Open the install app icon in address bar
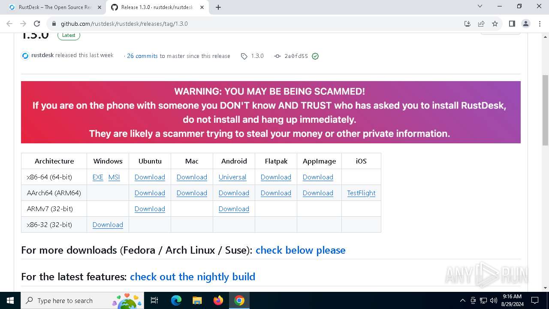 pos(468,24)
